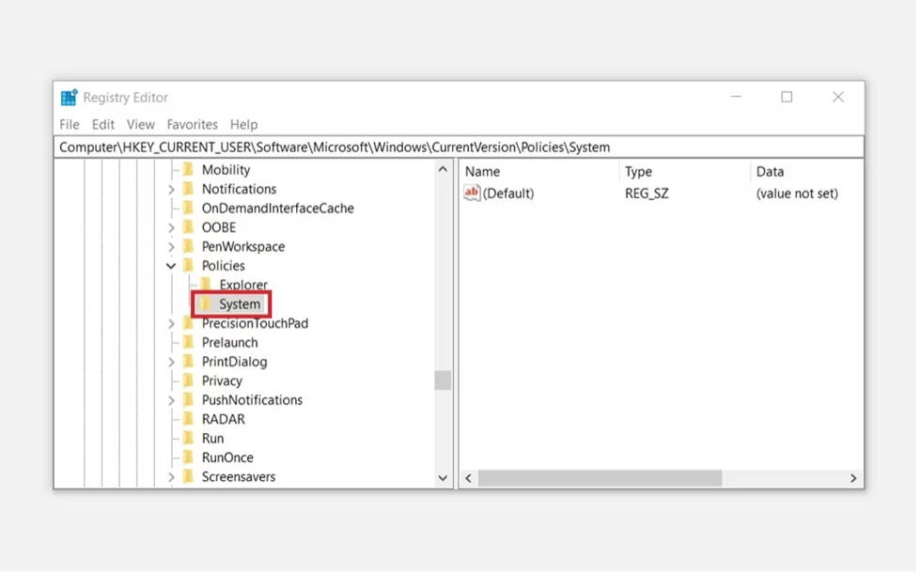Image resolution: width=920 pixels, height=573 pixels.
Task: Click the RADAR folder icon
Action: pyautogui.click(x=188, y=419)
